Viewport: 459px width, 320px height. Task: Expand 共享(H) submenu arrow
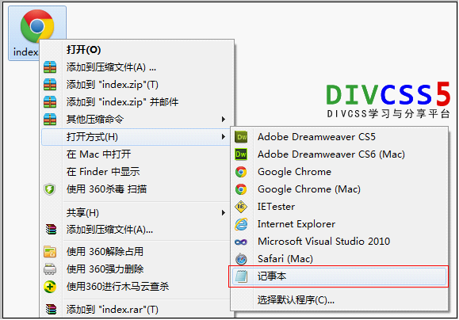224,212
